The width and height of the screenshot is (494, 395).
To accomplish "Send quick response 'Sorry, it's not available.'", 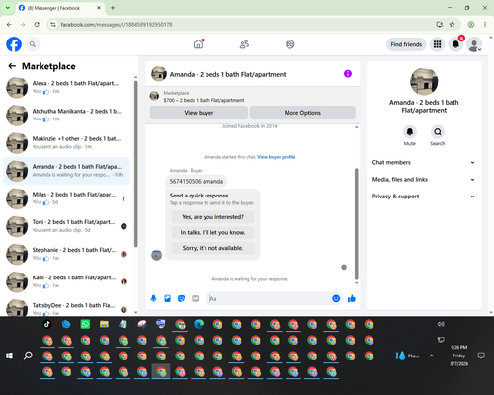I will 212,248.
